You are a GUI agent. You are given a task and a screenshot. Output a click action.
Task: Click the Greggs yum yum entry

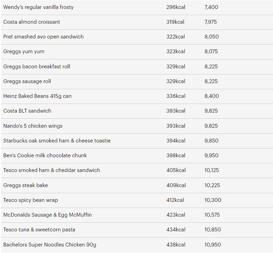[24, 51]
